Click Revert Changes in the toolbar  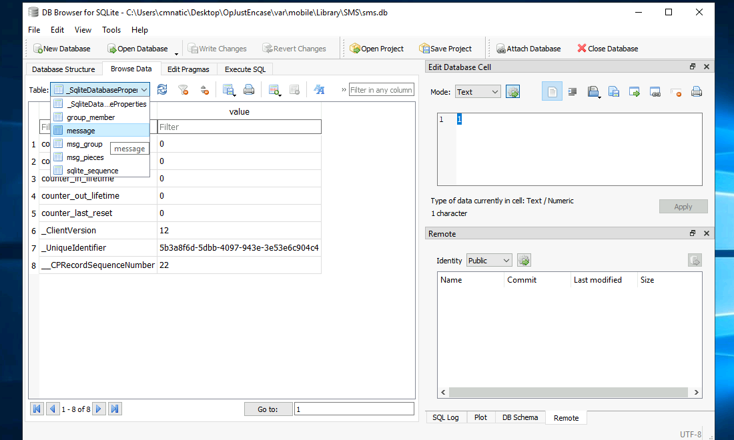point(294,49)
